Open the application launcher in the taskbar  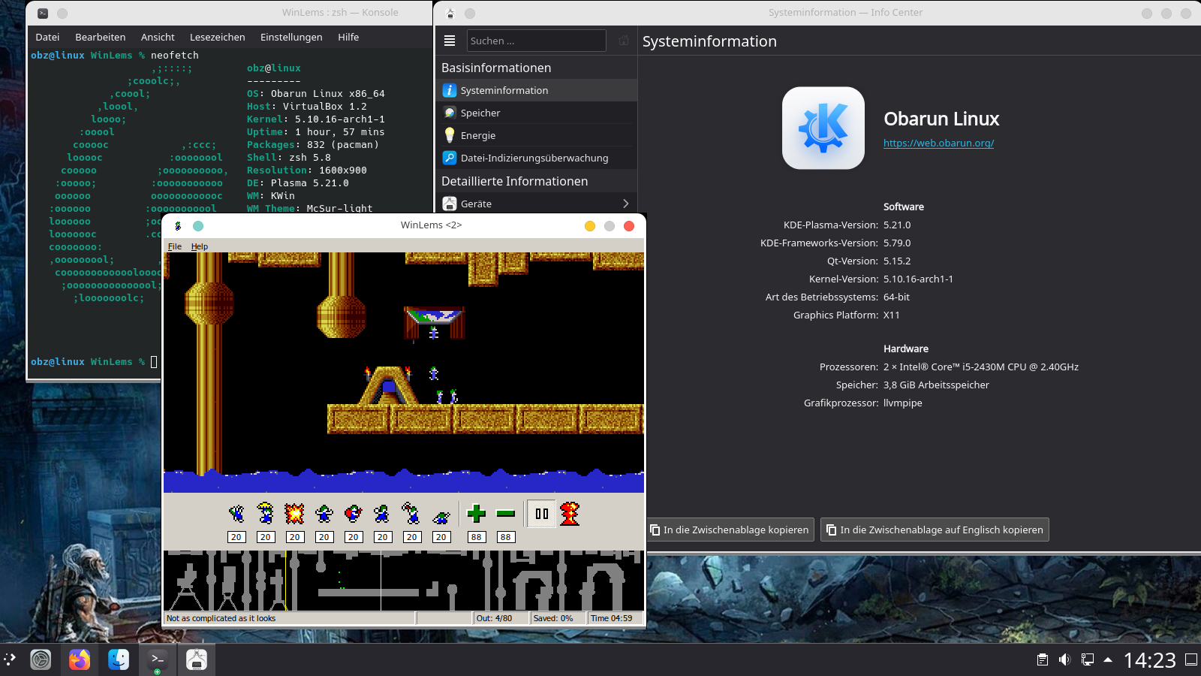pyautogui.click(x=10, y=659)
